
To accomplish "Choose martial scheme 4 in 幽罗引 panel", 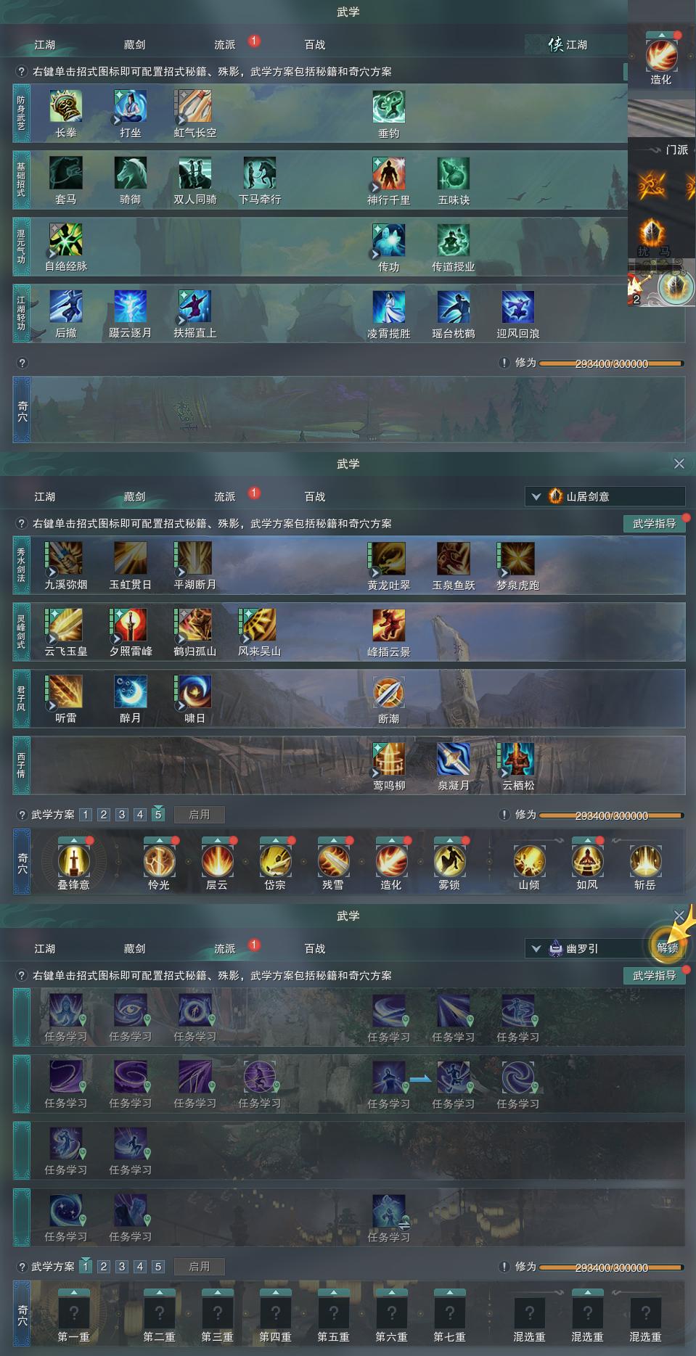I will point(140,1267).
